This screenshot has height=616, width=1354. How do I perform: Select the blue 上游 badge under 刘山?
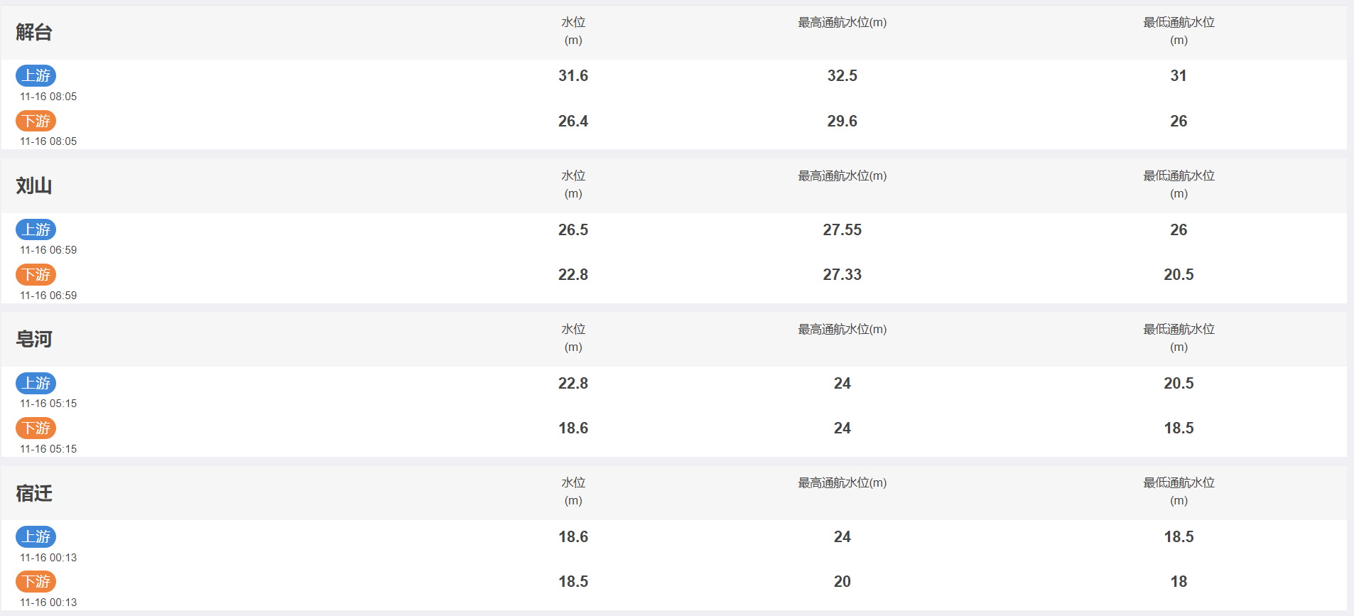point(36,229)
